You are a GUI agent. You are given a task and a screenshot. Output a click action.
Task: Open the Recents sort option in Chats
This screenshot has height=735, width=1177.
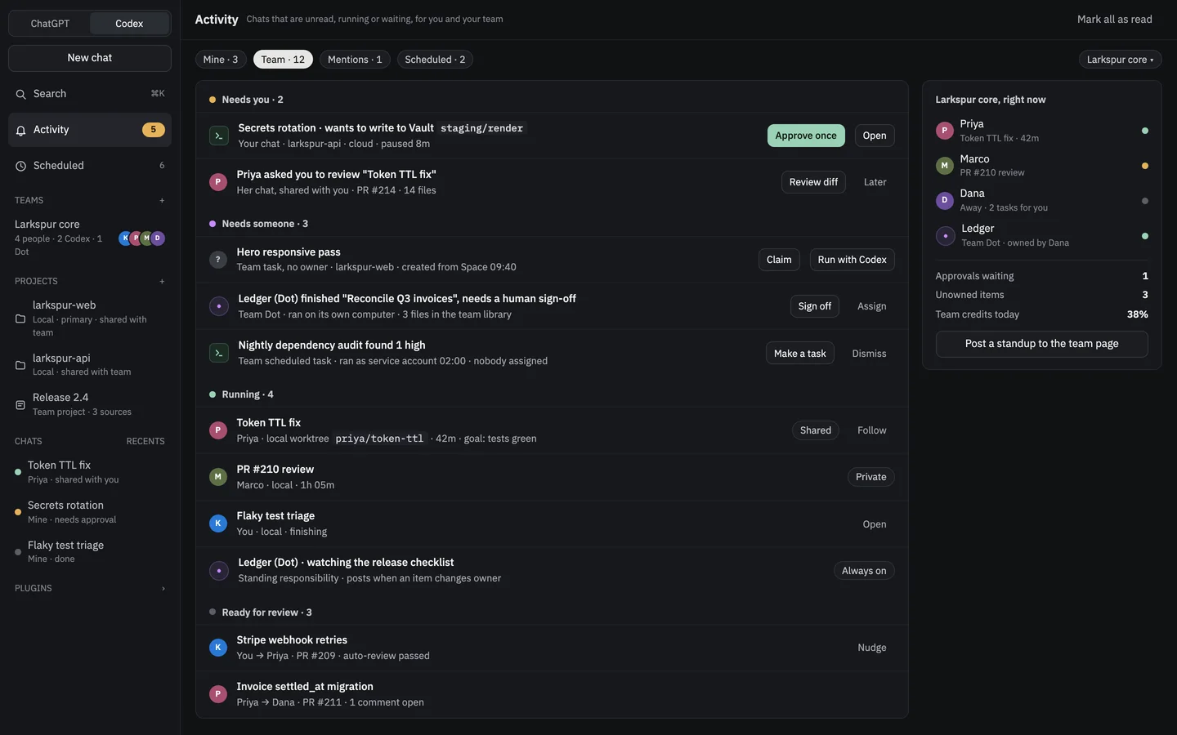145,441
